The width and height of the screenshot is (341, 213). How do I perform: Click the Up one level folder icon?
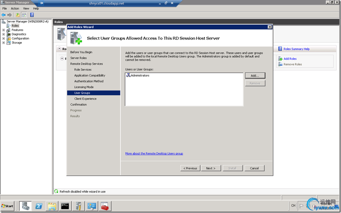coord(18,15)
